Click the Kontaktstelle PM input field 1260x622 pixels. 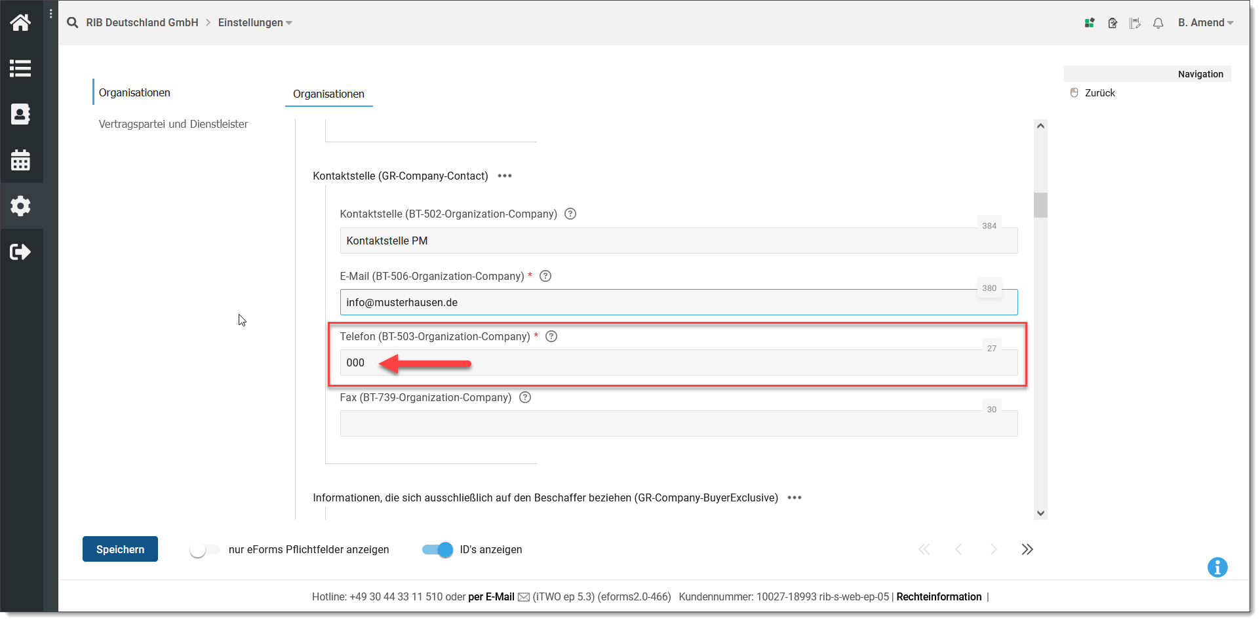click(679, 241)
